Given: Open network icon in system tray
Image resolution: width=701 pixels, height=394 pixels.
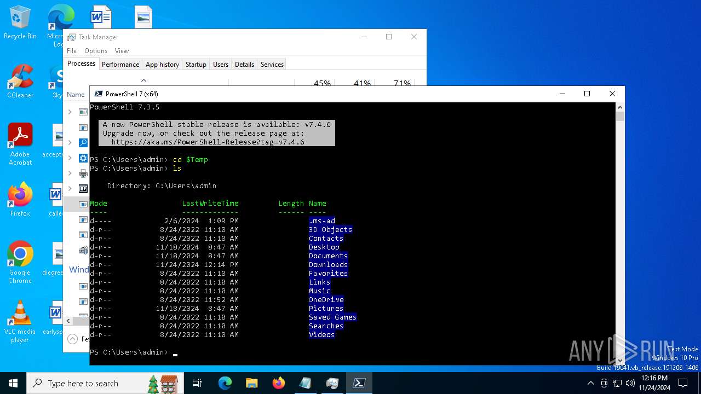Looking at the screenshot, I should 617,383.
